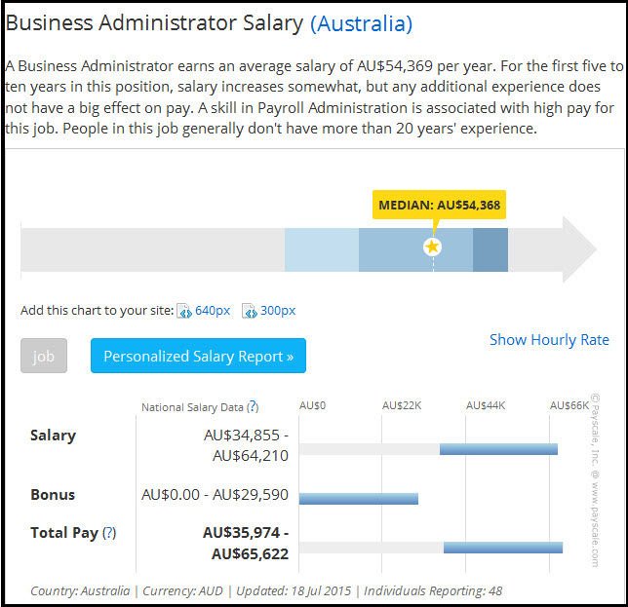The width and height of the screenshot is (628, 607).
Task: Click the Total Pay range blue bar
Action: click(x=502, y=548)
